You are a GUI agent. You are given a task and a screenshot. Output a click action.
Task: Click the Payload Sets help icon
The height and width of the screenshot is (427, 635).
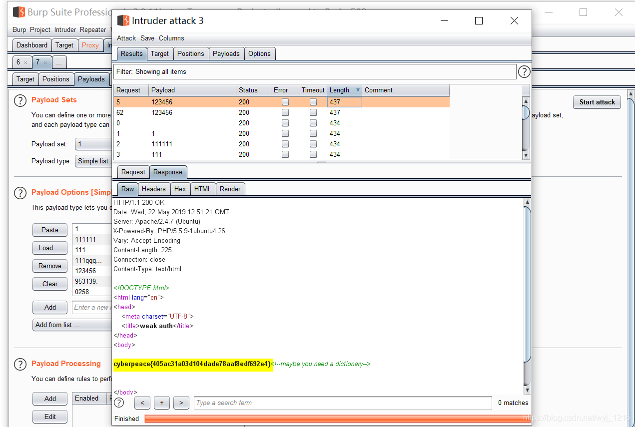(x=20, y=100)
